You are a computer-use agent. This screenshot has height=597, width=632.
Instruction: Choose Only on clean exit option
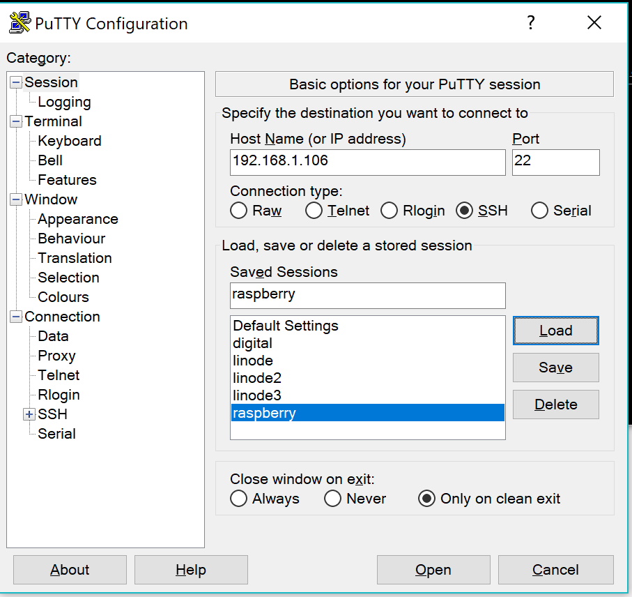426,499
